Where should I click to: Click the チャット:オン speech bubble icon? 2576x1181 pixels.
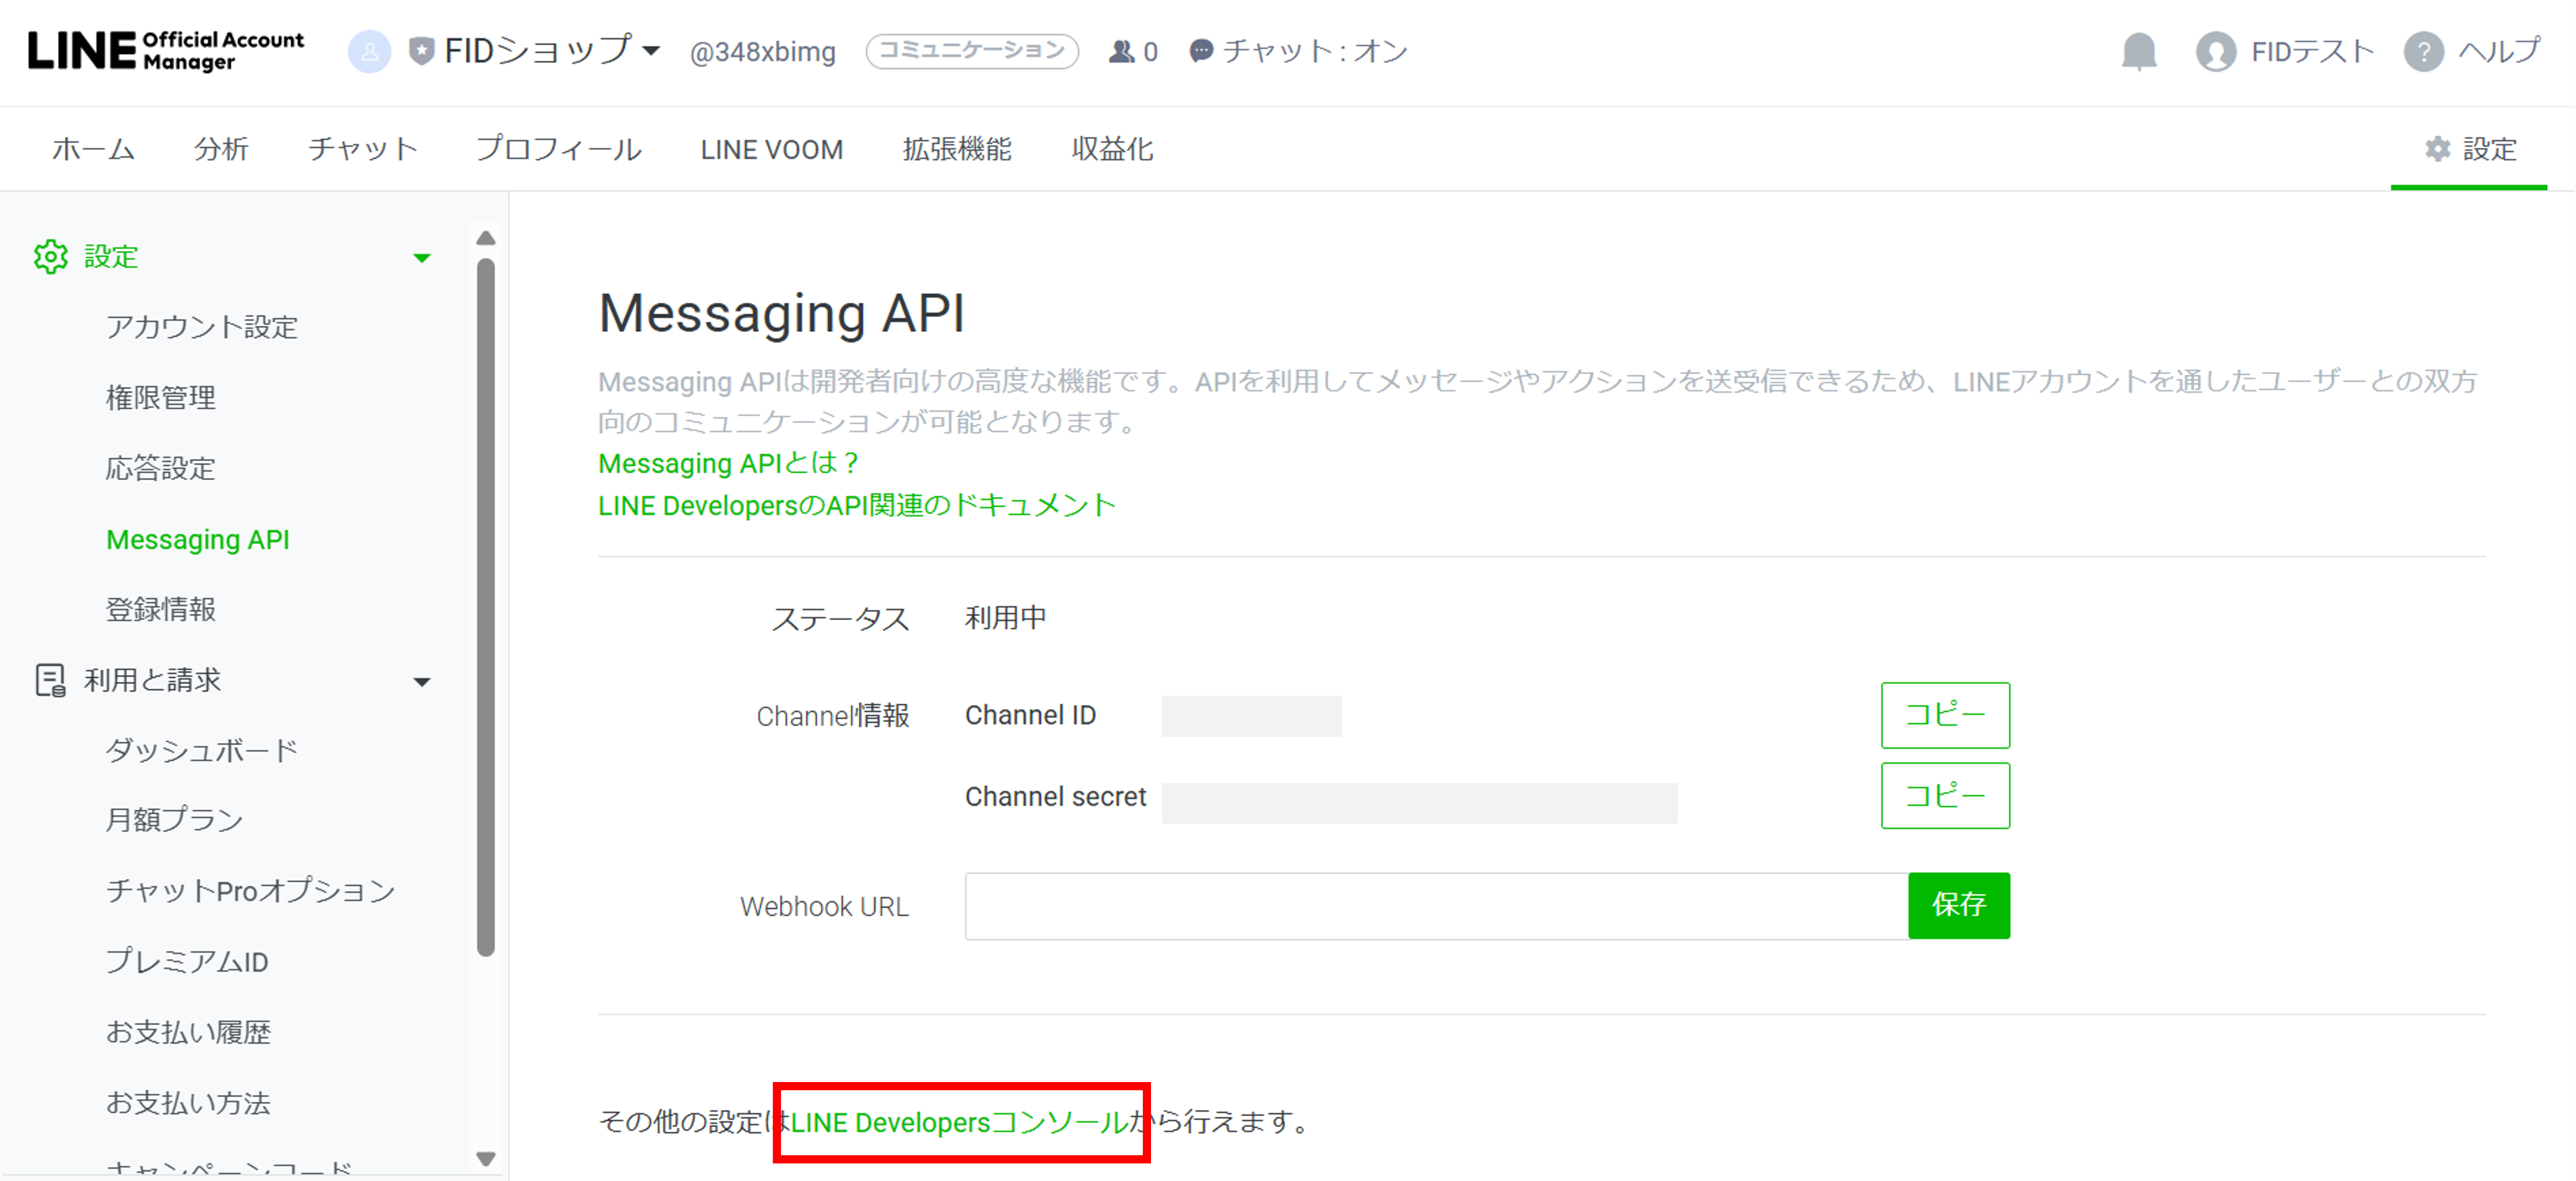point(1201,51)
